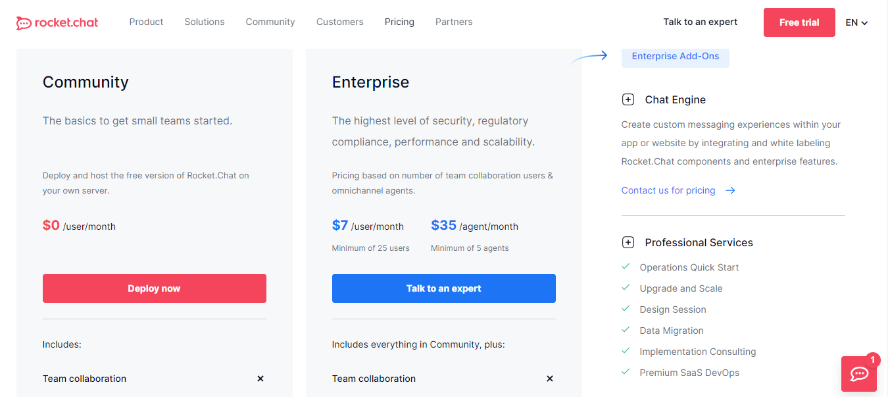
Task: Click arrow icon next to Contact us for pricing
Action: point(730,190)
